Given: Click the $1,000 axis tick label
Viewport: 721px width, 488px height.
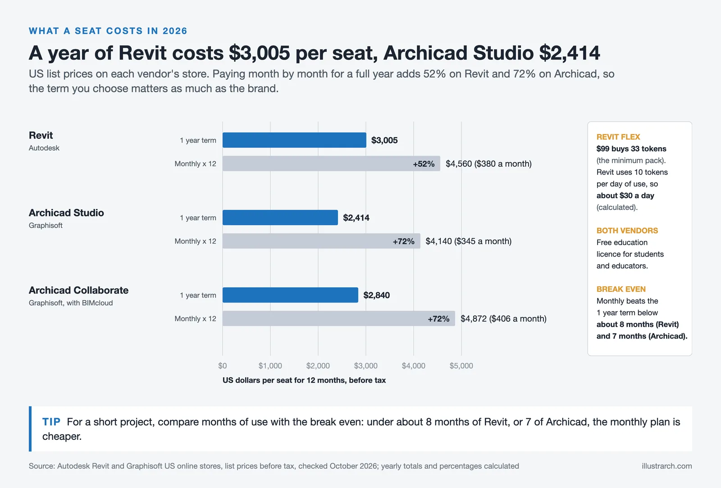Looking at the screenshot, I should [x=270, y=366].
